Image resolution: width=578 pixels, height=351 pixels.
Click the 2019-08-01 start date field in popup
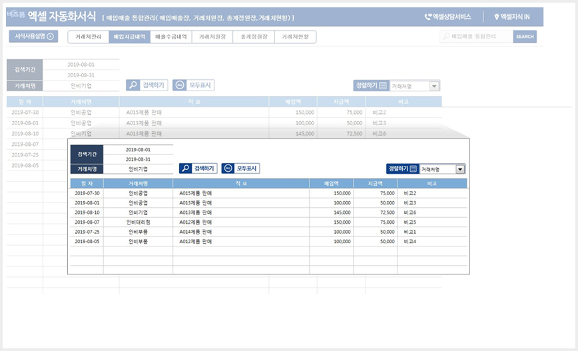(x=139, y=150)
